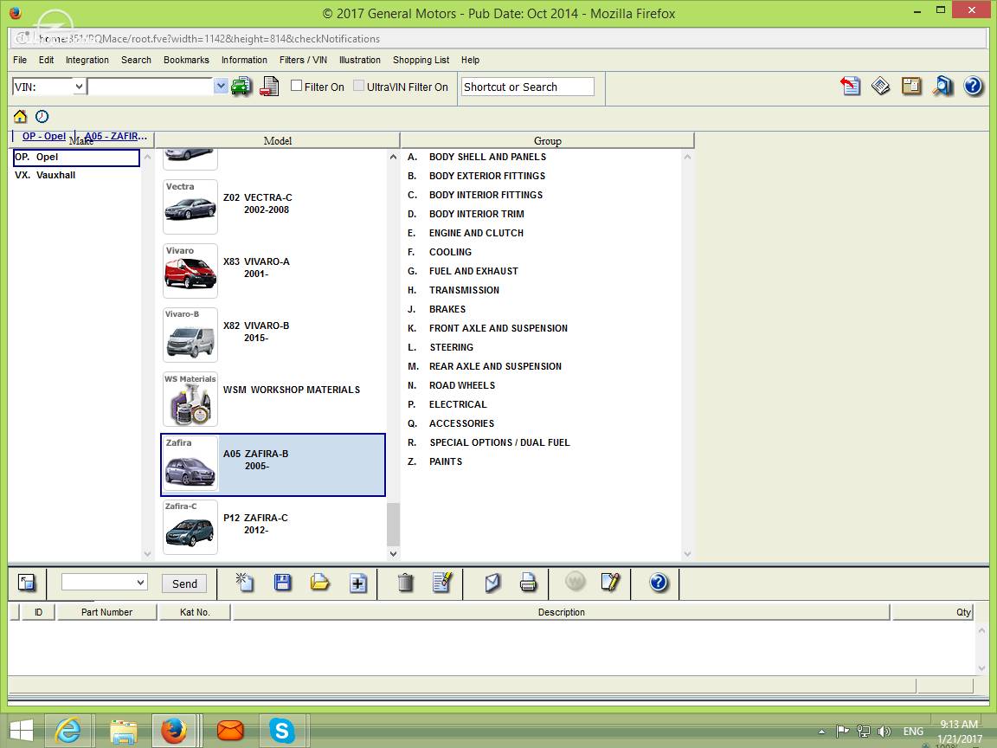Click in the Shortcut or Search field
This screenshot has height=748, width=997.
(528, 87)
